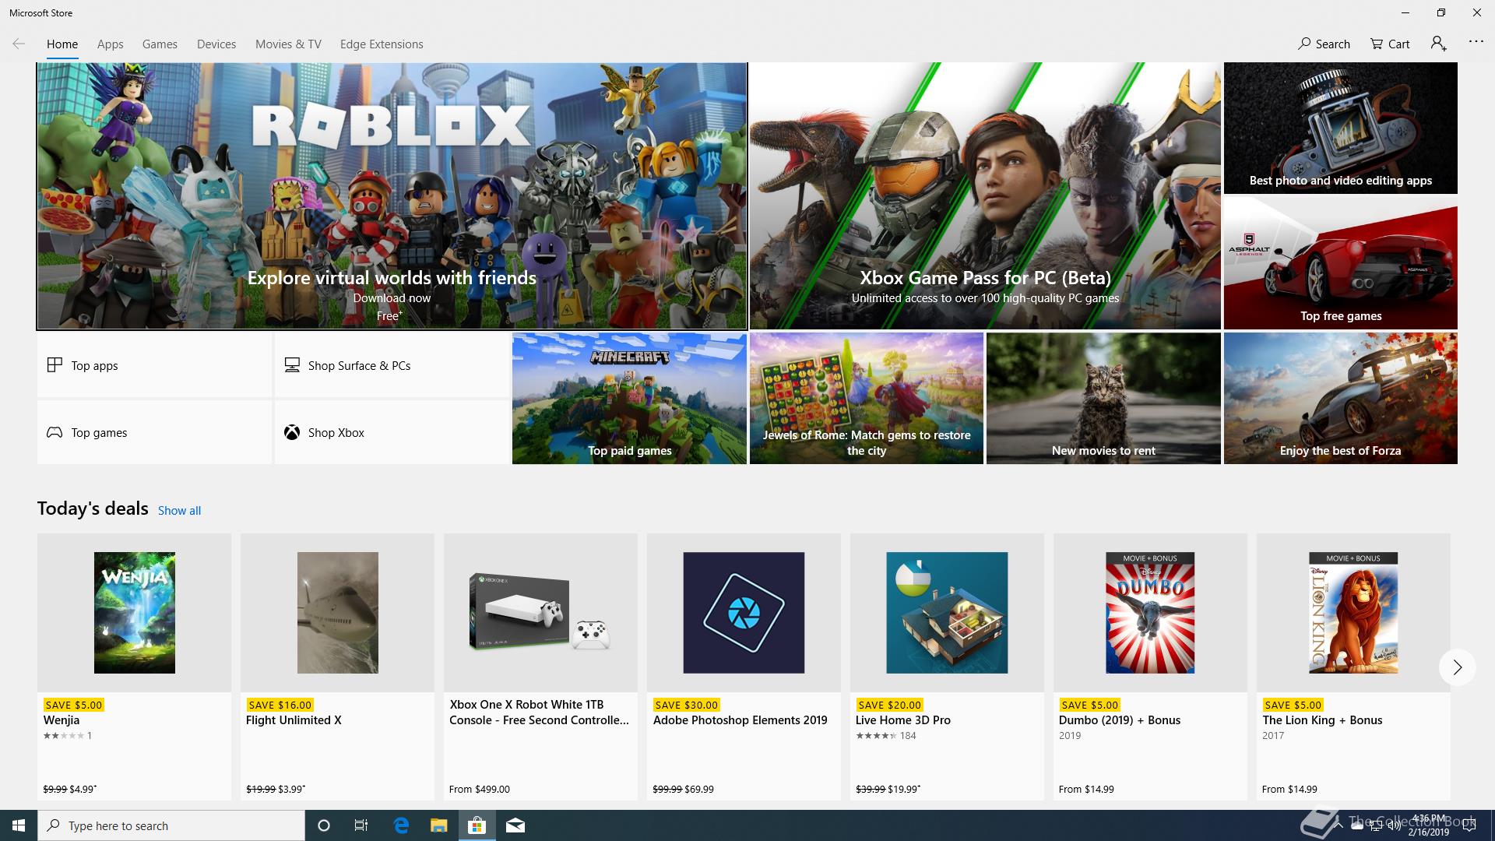Go back with the back arrow
Image resolution: width=1495 pixels, height=841 pixels.
point(19,44)
